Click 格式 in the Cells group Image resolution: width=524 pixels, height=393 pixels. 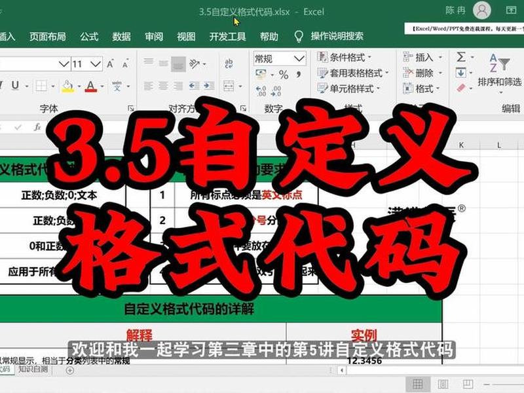pos(421,88)
